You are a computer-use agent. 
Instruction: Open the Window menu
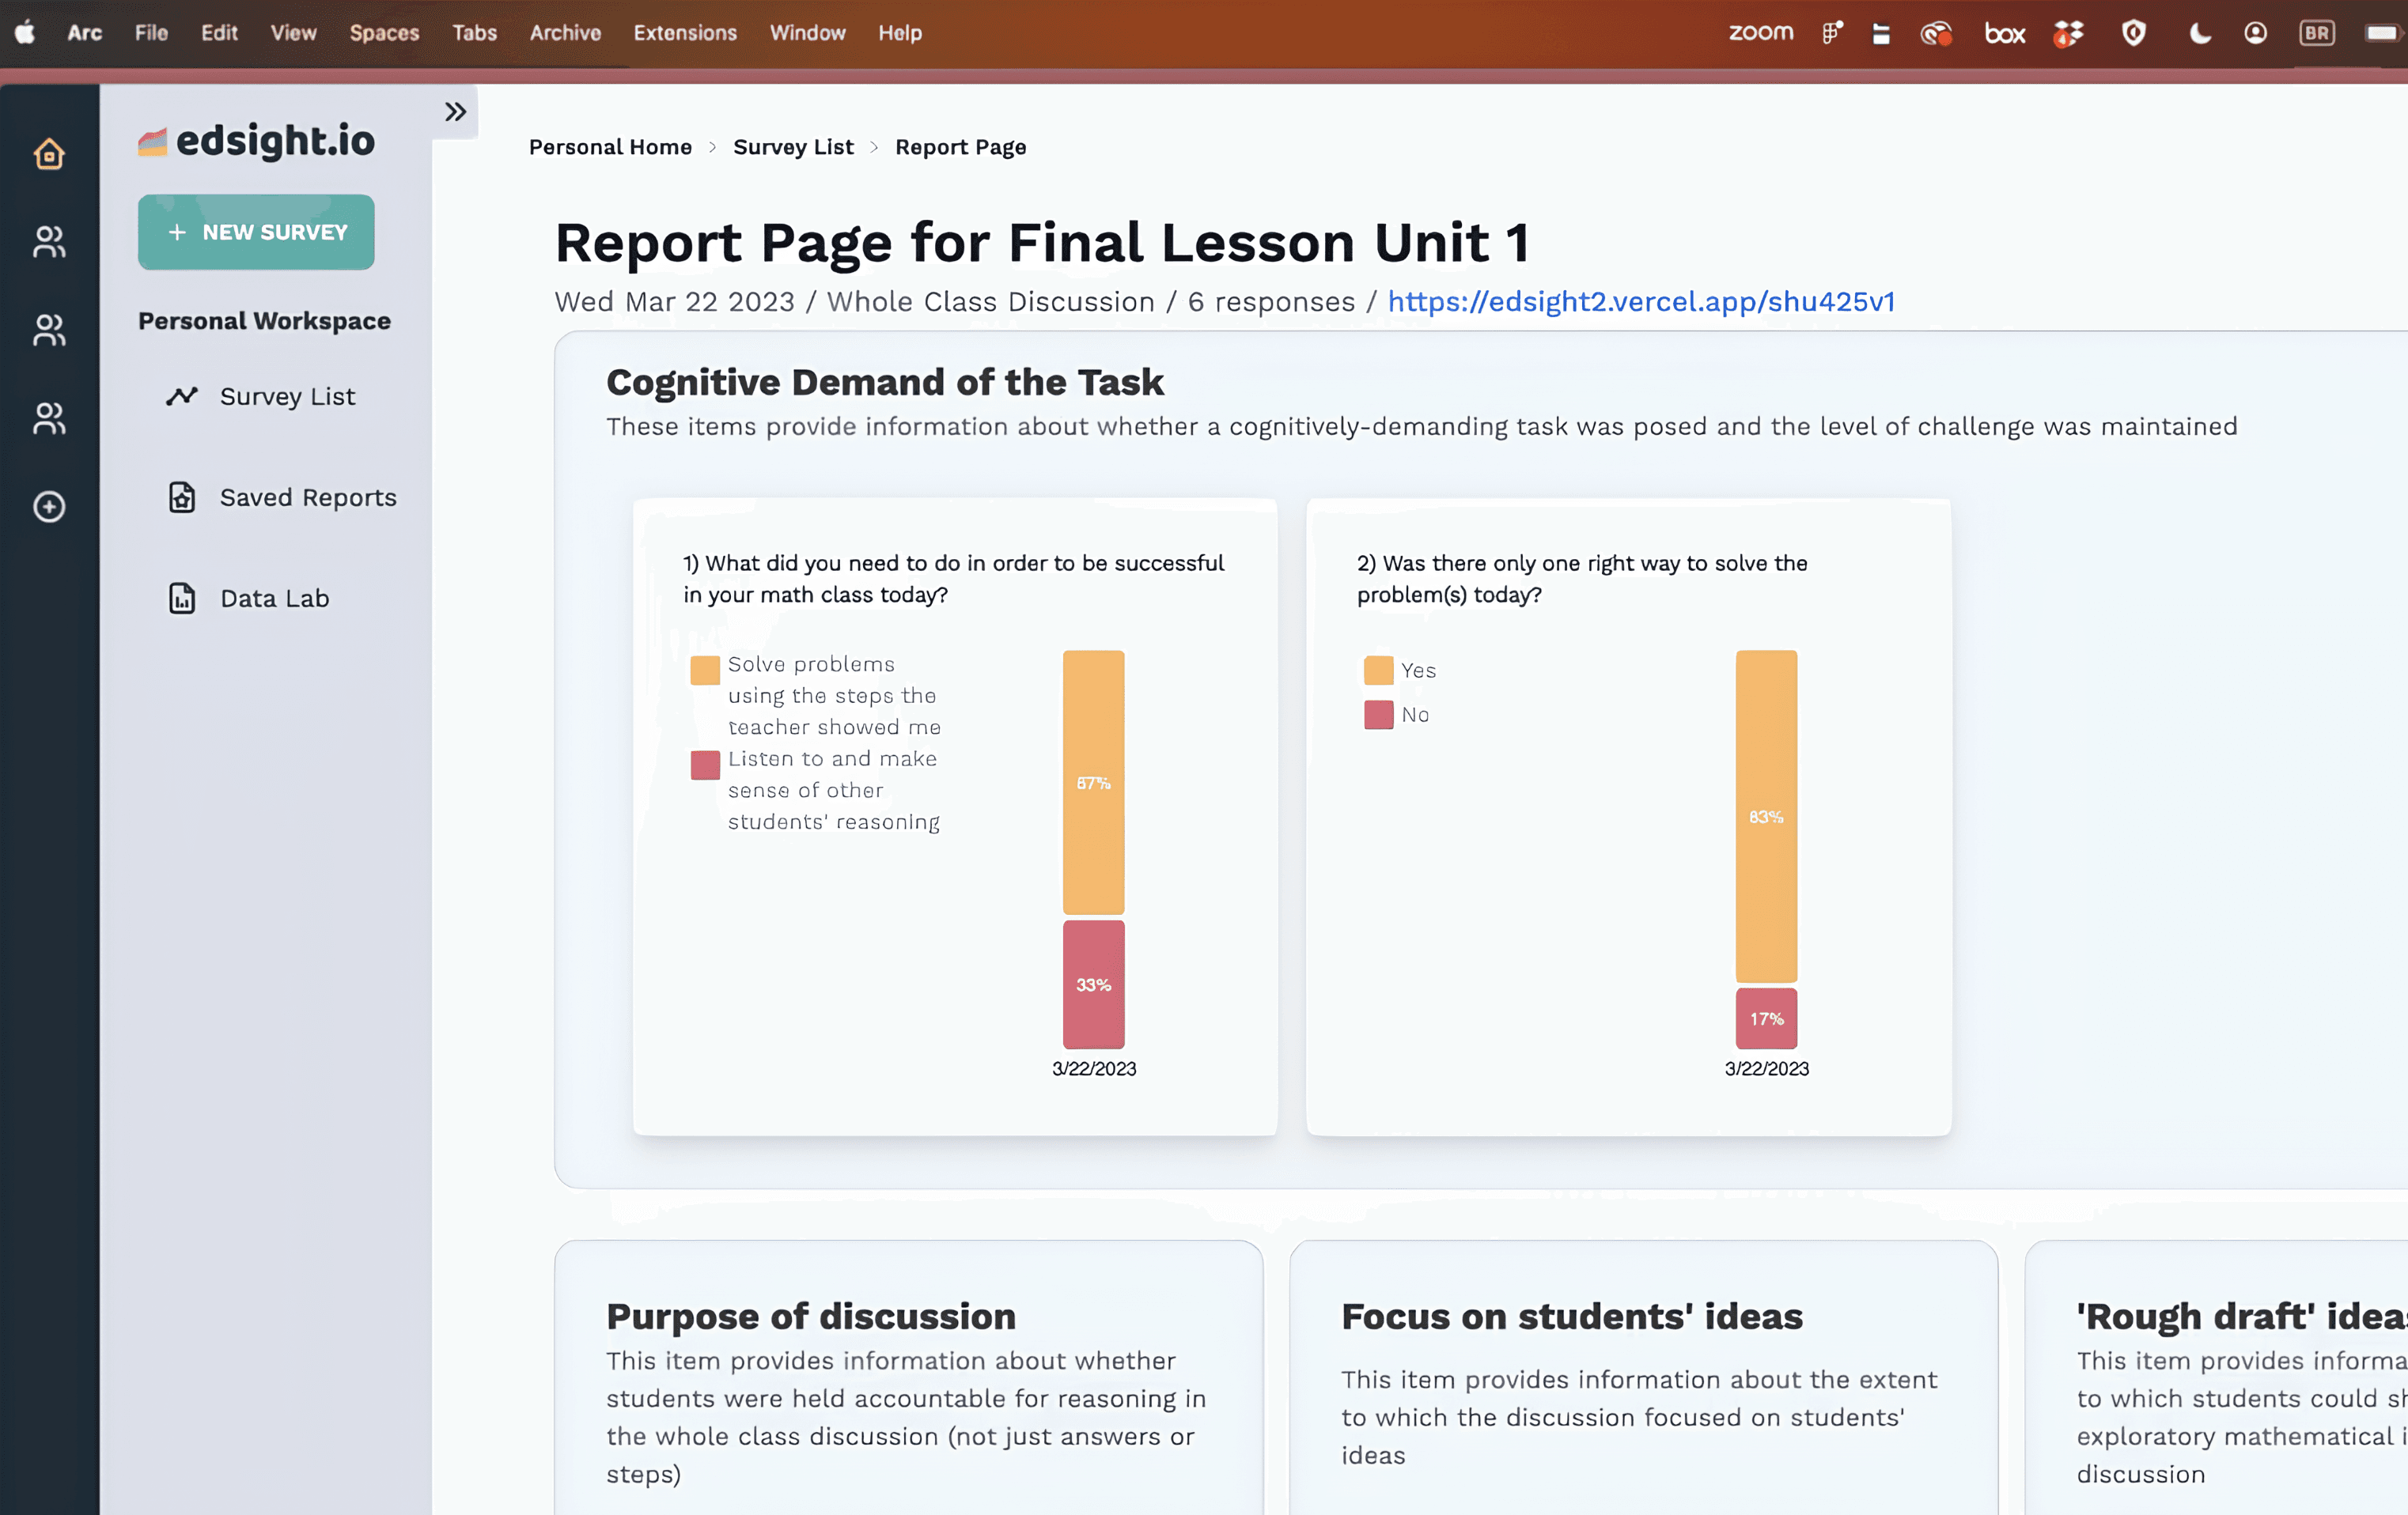click(x=807, y=33)
